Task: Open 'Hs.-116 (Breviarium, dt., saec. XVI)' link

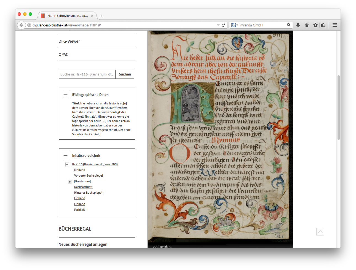Action: (95, 164)
